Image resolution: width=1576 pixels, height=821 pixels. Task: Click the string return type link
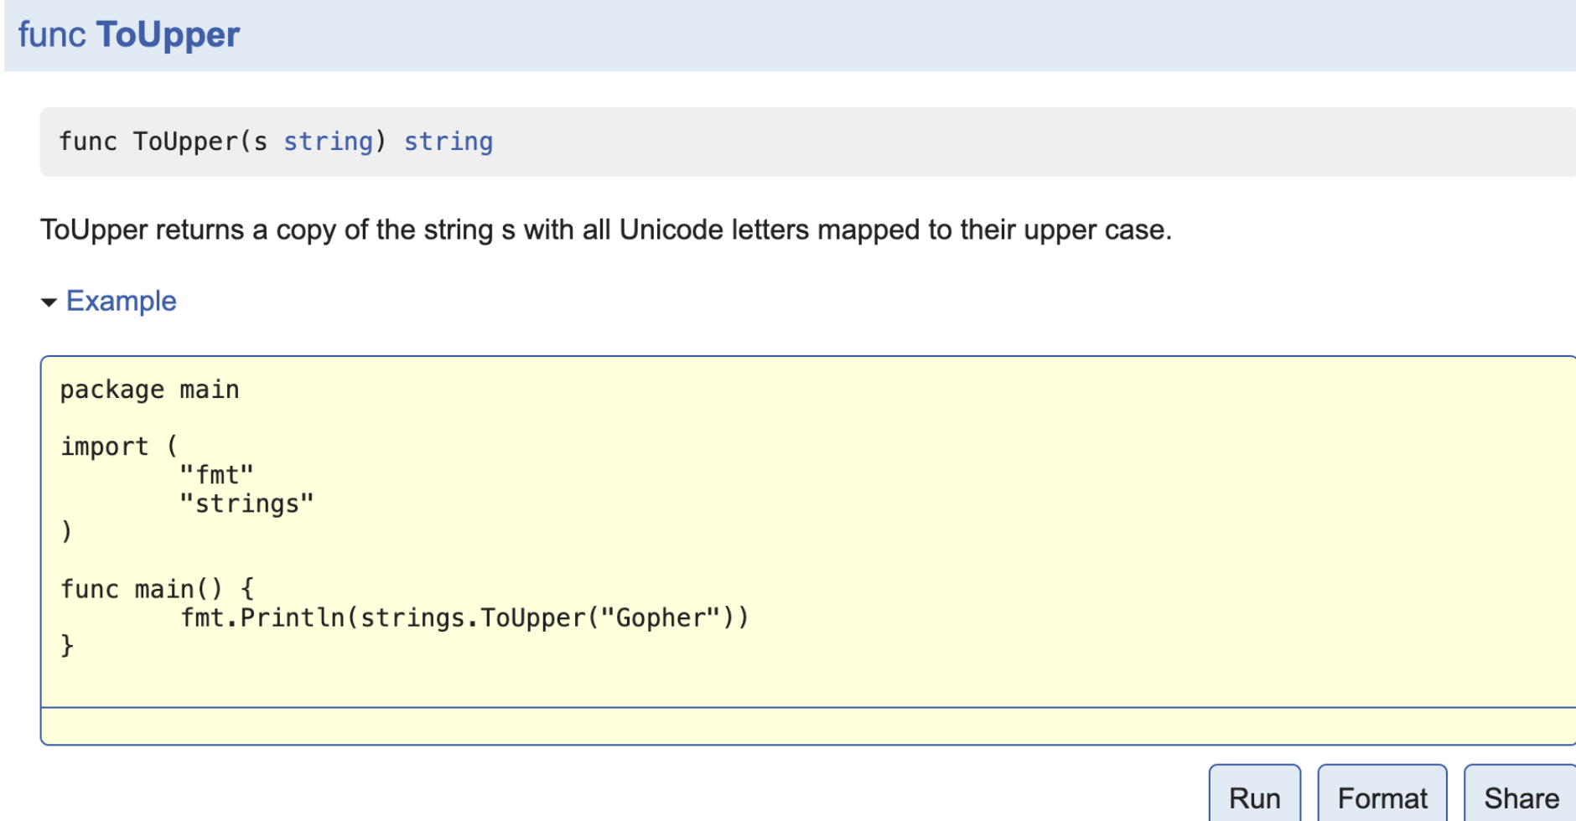pos(448,142)
